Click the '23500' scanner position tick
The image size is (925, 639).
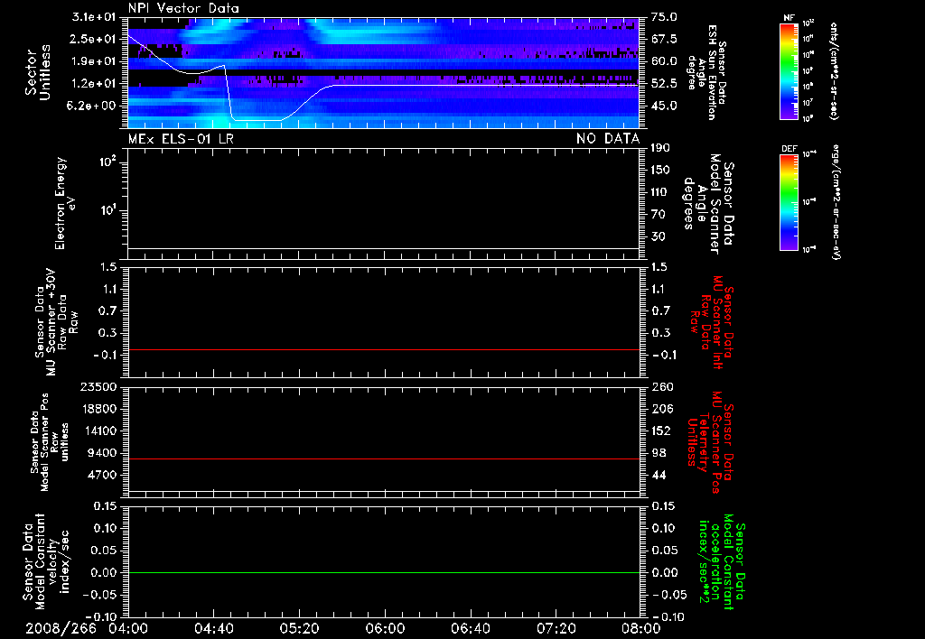[99, 386]
